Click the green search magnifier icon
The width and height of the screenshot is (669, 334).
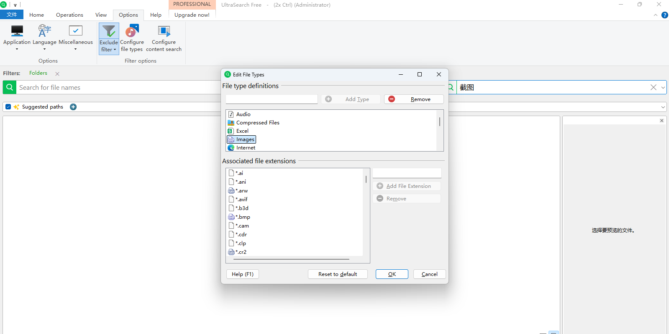coord(10,87)
